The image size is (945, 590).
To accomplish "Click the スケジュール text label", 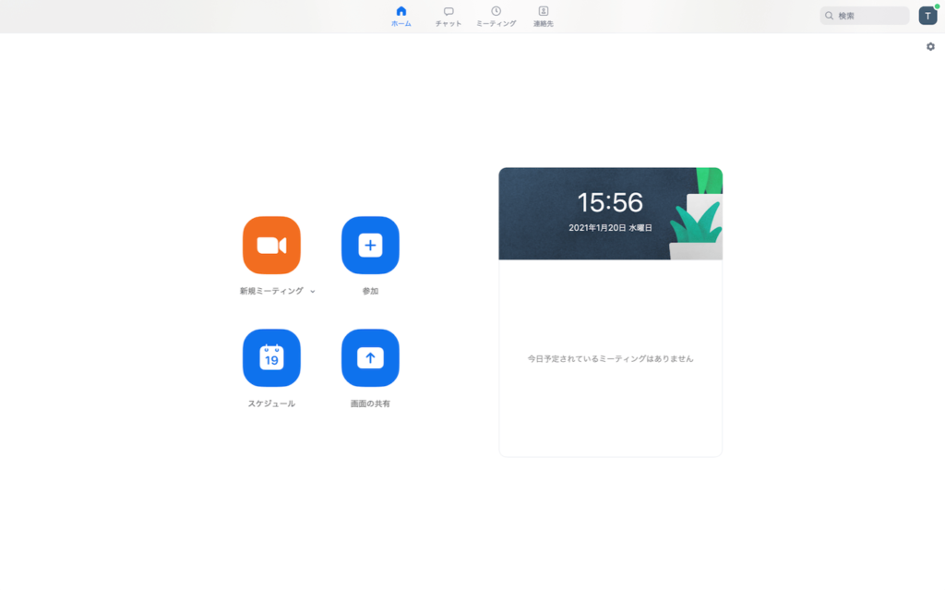I will click(x=271, y=403).
